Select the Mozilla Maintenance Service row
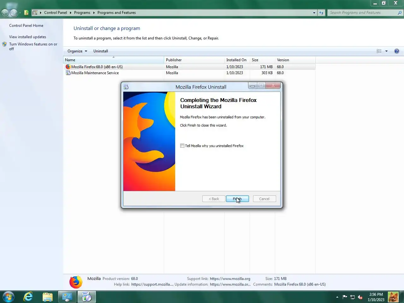Image resolution: width=404 pixels, height=303 pixels. pyautogui.click(x=189, y=73)
